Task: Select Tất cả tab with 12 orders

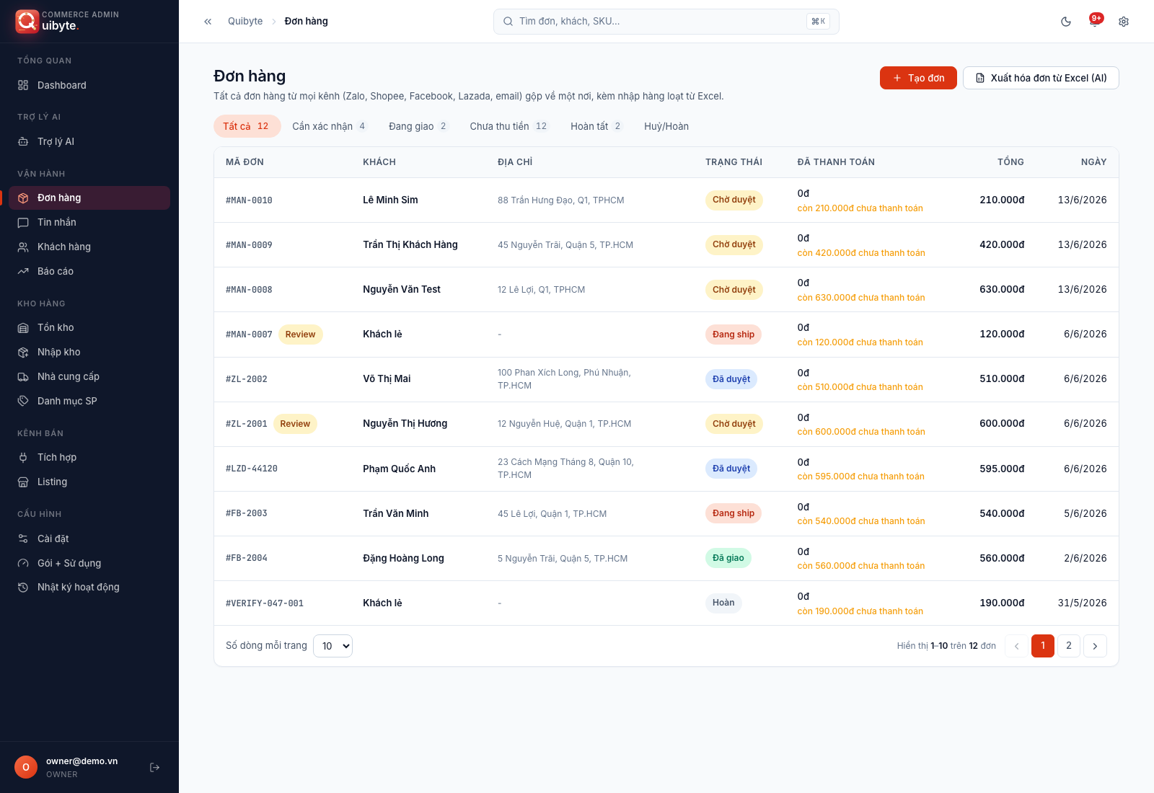Action: (x=247, y=126)
